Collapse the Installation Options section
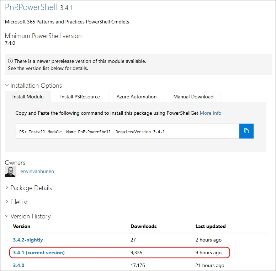 [x=33, y=86]
